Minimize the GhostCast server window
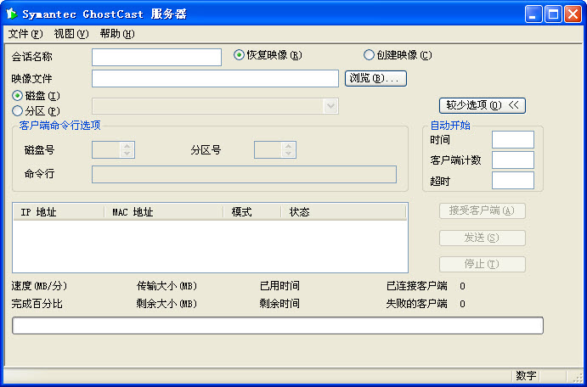This screenshot has width=587, height=387. pos(533,14)
